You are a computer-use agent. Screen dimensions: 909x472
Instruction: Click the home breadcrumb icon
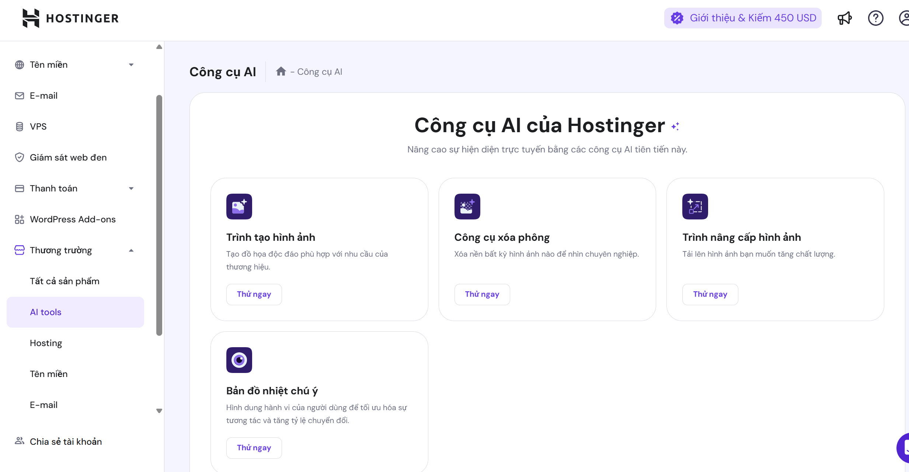281,71
